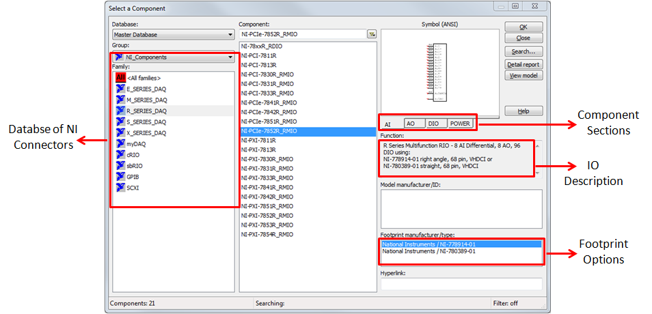Select the cRIO family icon

point(121,155)
